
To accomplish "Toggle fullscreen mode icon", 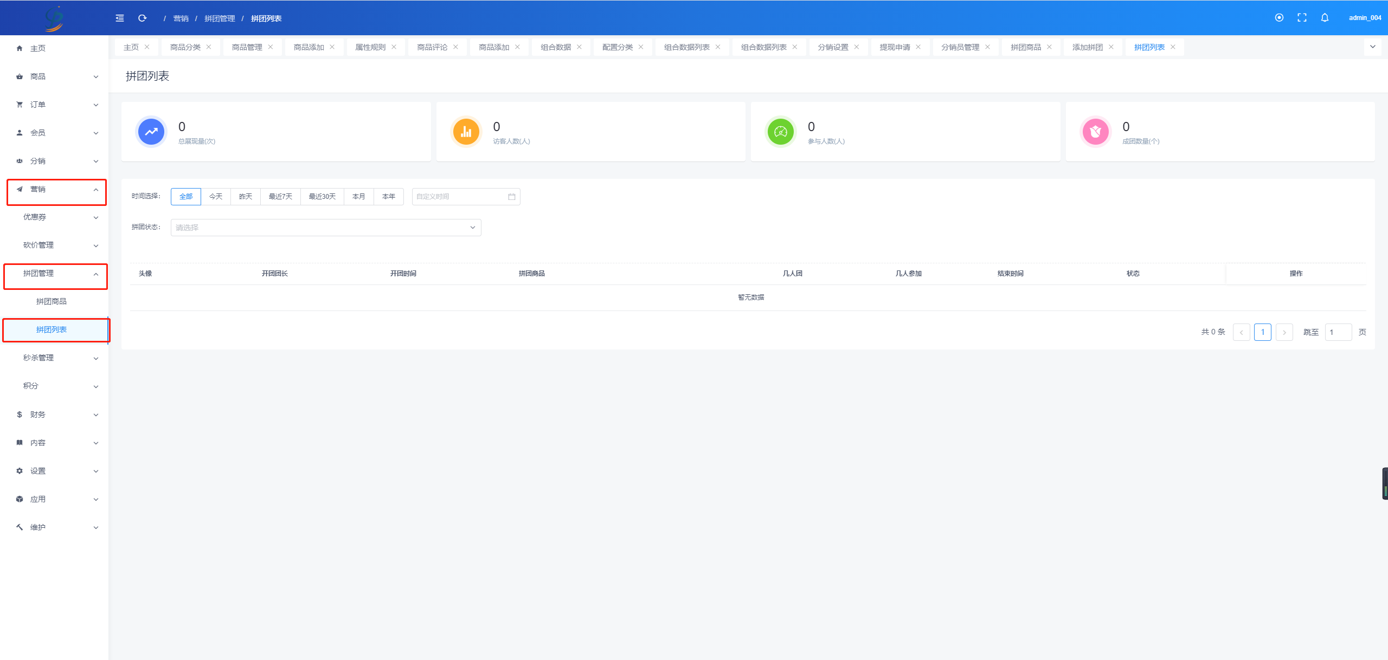I will coord(1302,18).
